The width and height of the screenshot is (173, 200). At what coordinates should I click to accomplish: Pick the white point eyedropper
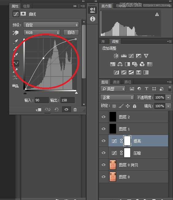point(16,55)
